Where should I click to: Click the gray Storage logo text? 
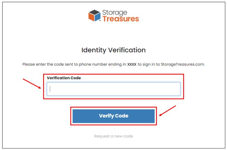click(x=115, y=13)
